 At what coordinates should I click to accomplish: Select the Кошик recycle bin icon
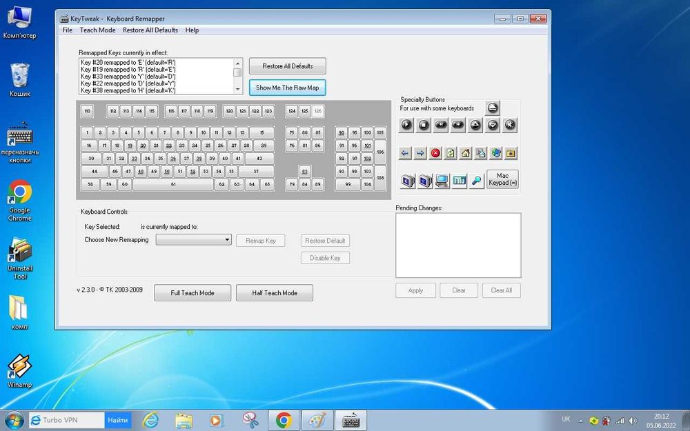20,80
